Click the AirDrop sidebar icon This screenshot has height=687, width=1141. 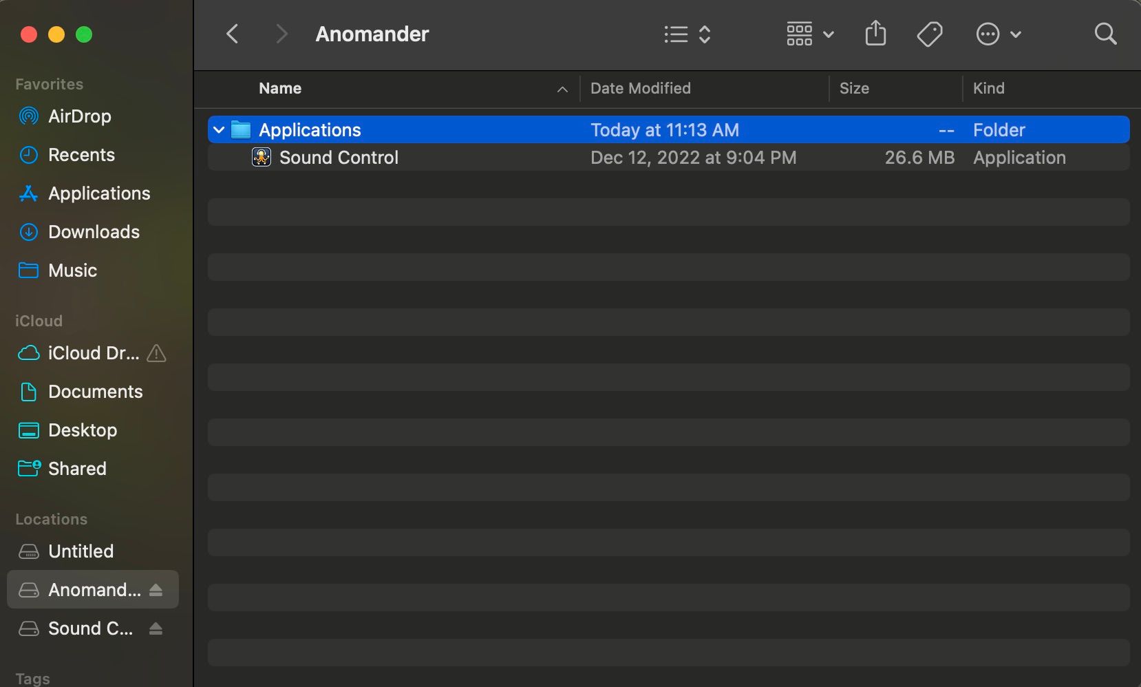click(28, 116)
